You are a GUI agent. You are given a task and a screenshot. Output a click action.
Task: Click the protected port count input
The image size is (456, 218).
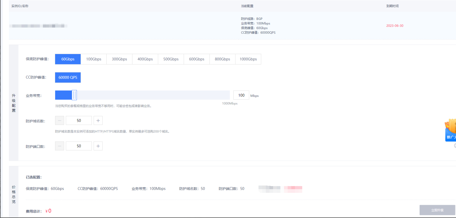tap(79, 146)
